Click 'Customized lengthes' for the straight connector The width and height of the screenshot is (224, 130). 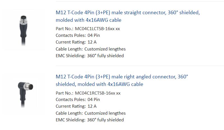point(105,49)
